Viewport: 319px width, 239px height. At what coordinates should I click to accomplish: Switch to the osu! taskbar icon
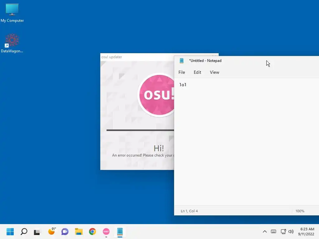pyautogui.click(x=106, y=232)
